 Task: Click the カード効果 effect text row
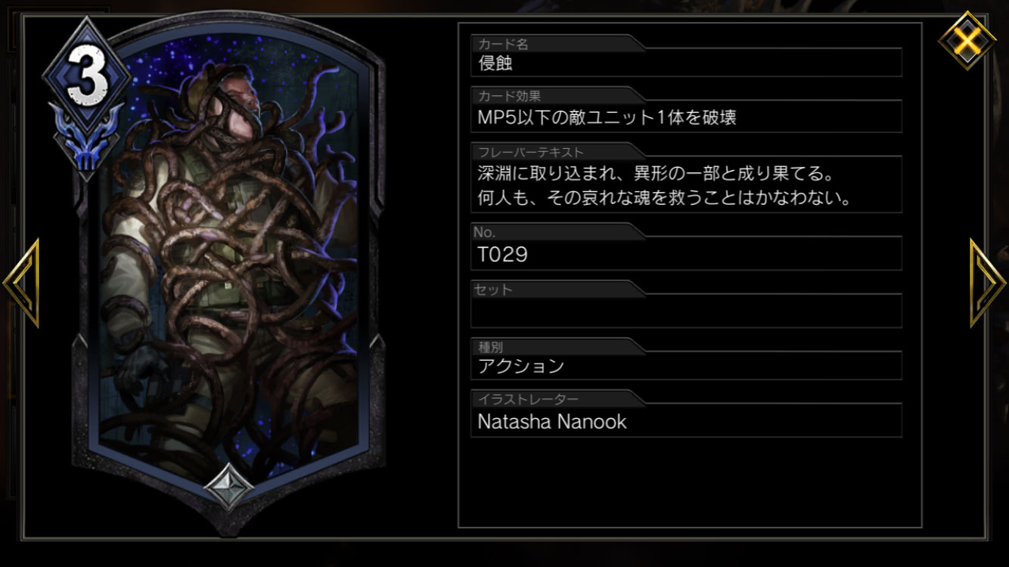click(686, 116)
